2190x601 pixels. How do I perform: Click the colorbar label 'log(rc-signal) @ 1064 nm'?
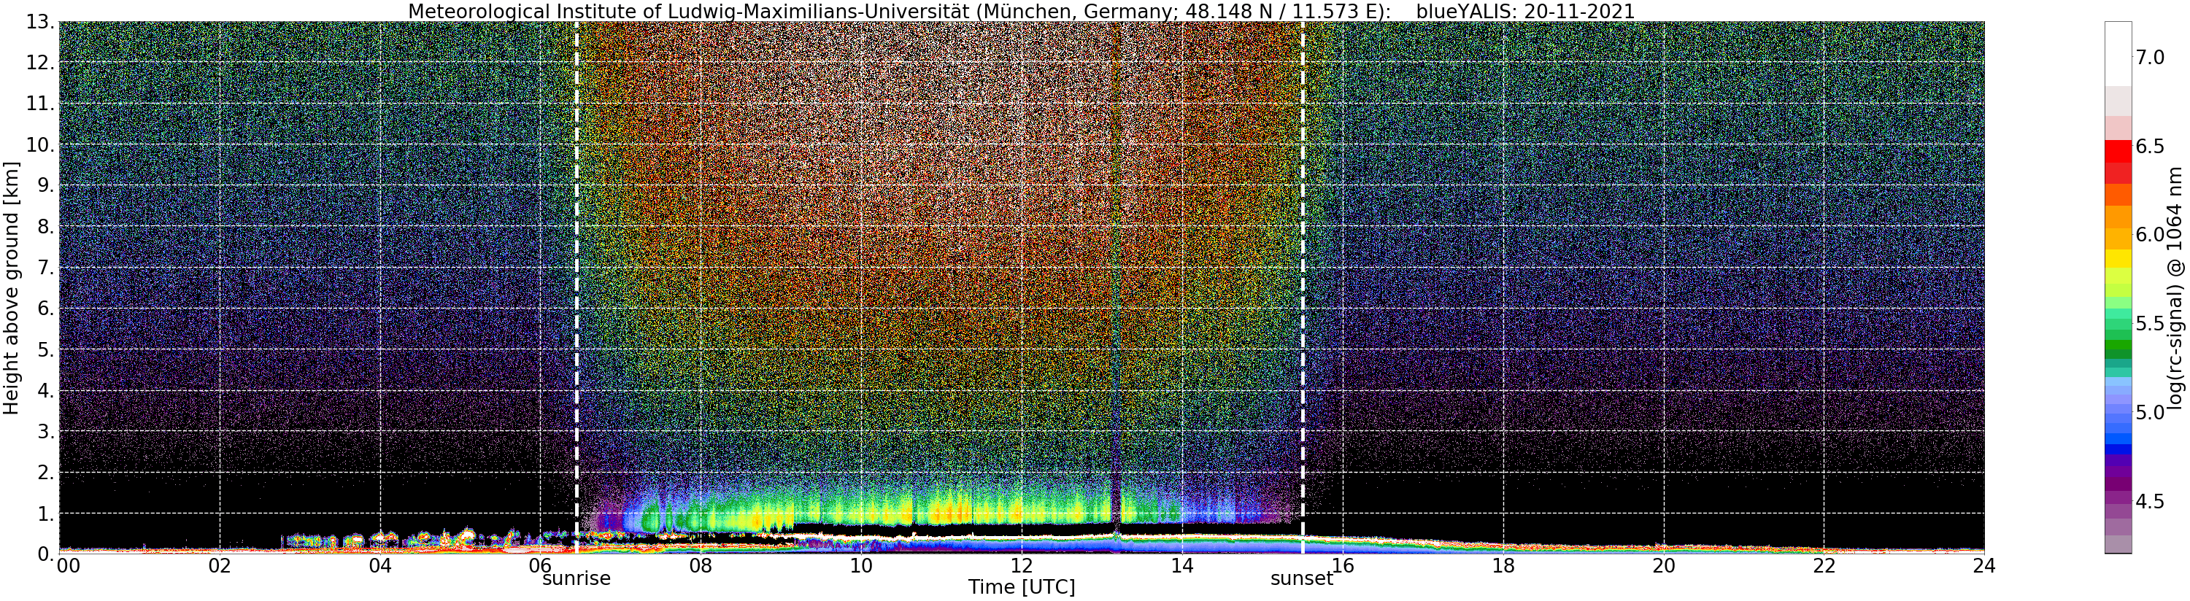click(2176, 288)
